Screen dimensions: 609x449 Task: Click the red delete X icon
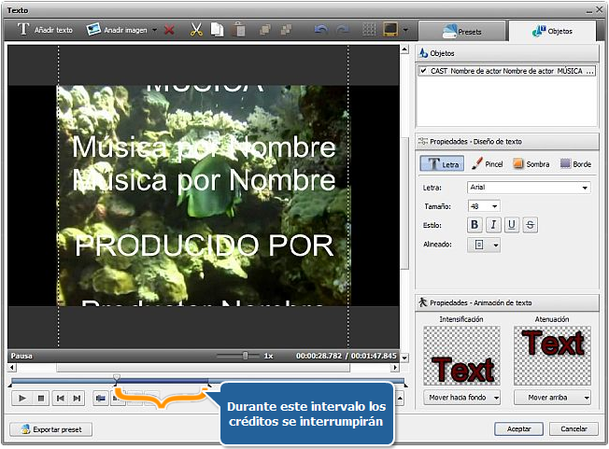click(x=169, y=30)
